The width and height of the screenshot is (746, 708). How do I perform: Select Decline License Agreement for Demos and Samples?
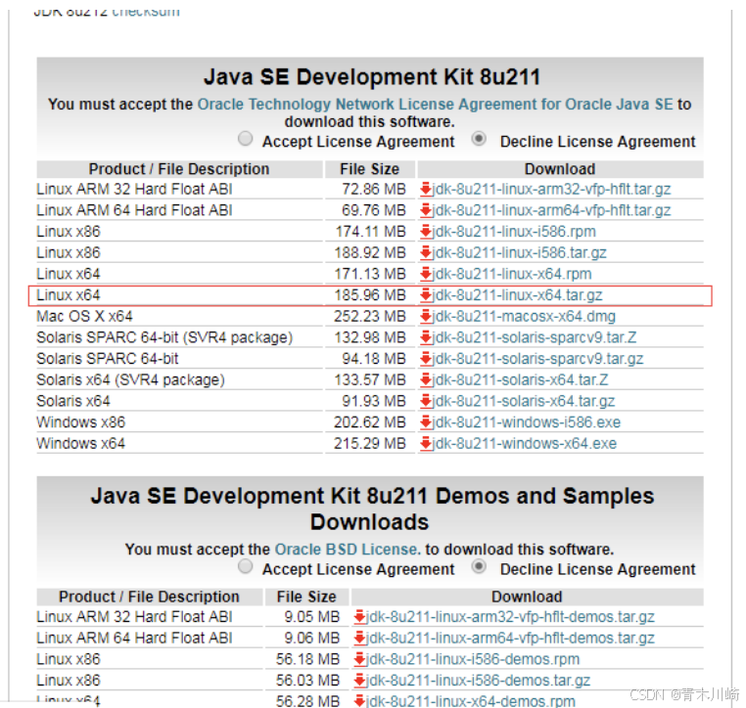[x=479, y=566]
